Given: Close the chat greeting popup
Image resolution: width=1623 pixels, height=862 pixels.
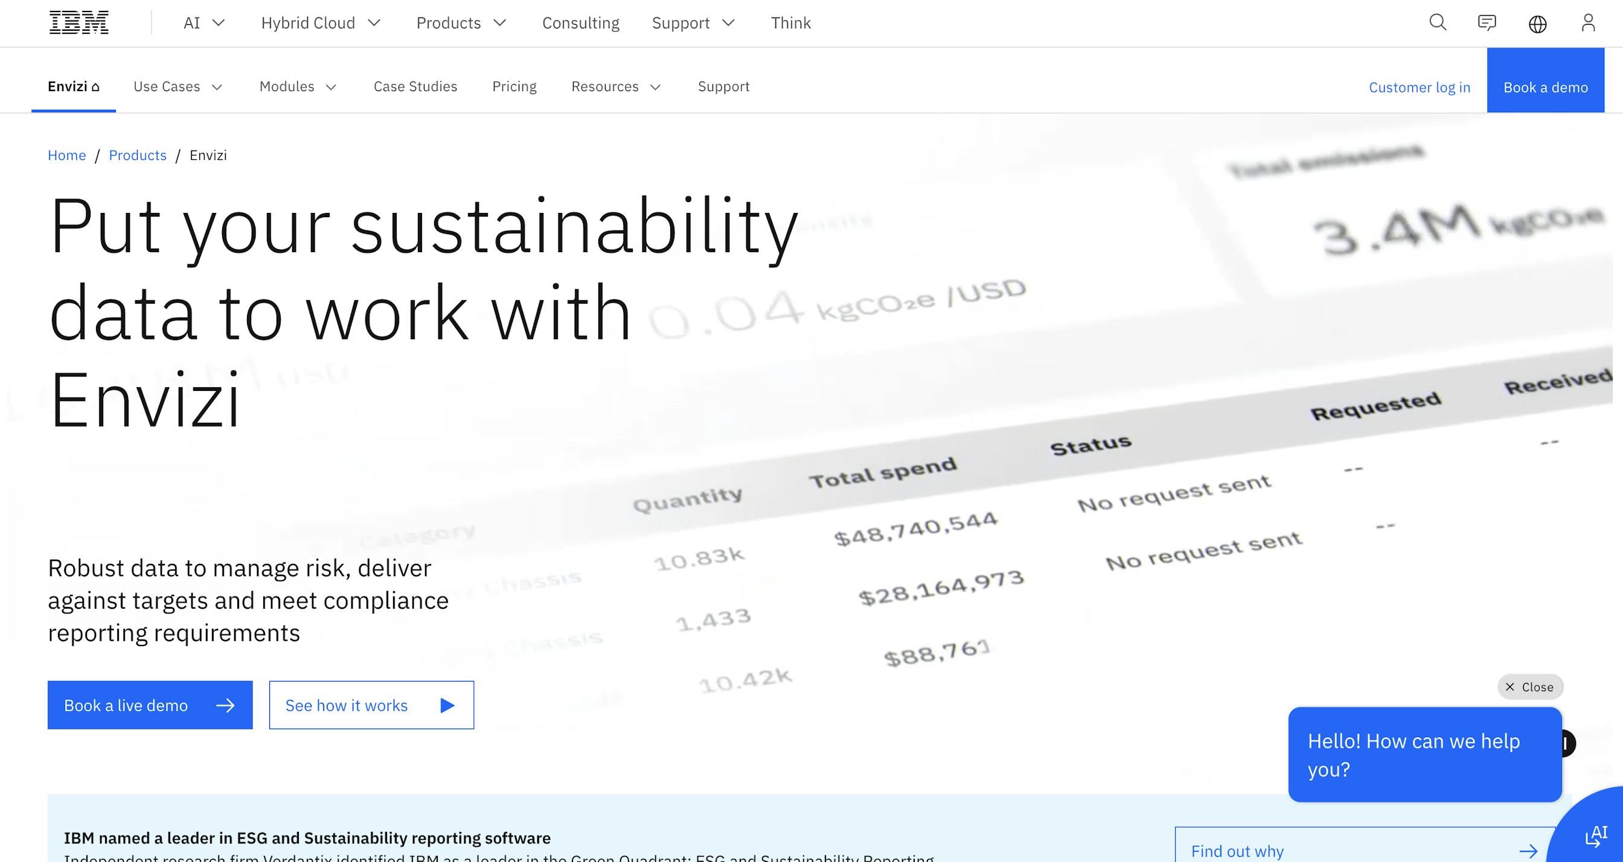Looking at the screenshot, I should pyautogui.click(x=1530, y=687).
